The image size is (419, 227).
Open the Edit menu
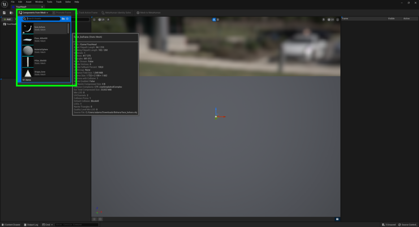pyautogui.click(x=20, y=2)
